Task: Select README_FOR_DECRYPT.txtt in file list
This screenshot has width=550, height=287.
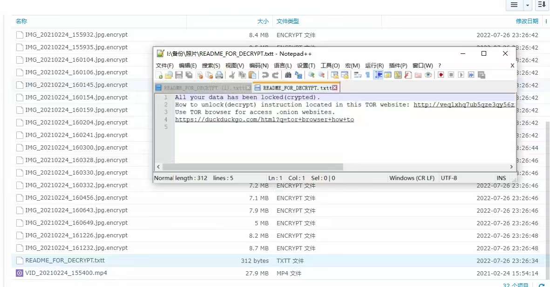Action: (x=65, y=261)
